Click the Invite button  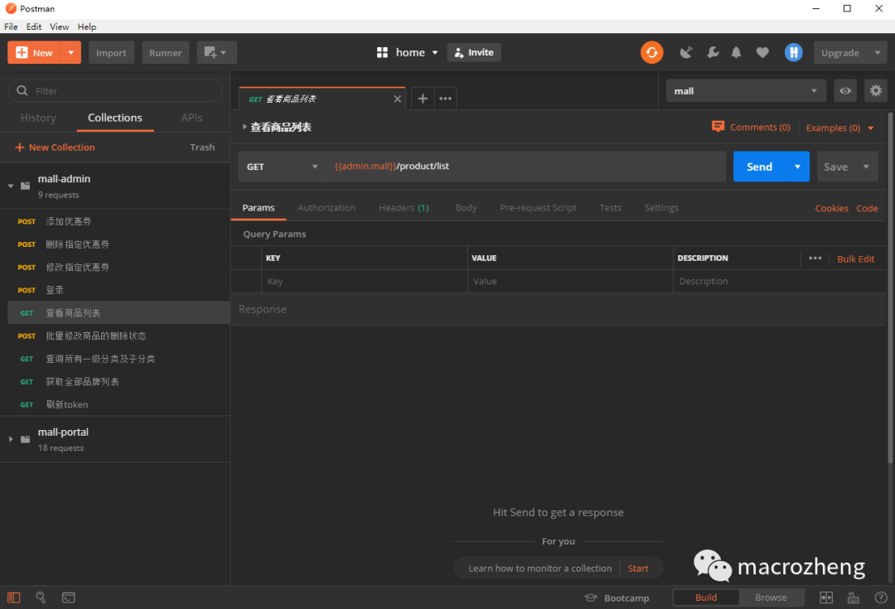(474, 52)
